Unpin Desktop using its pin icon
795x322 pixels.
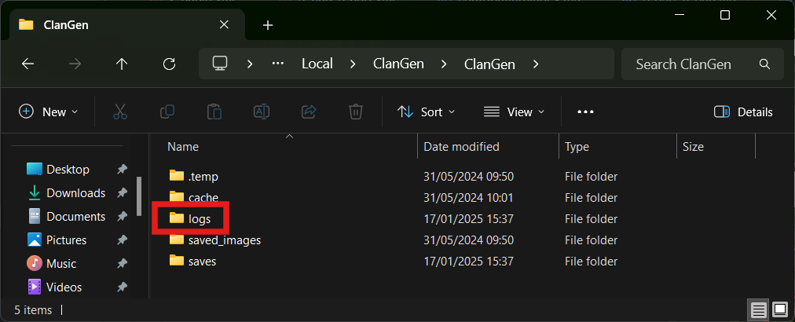[123, 170]
